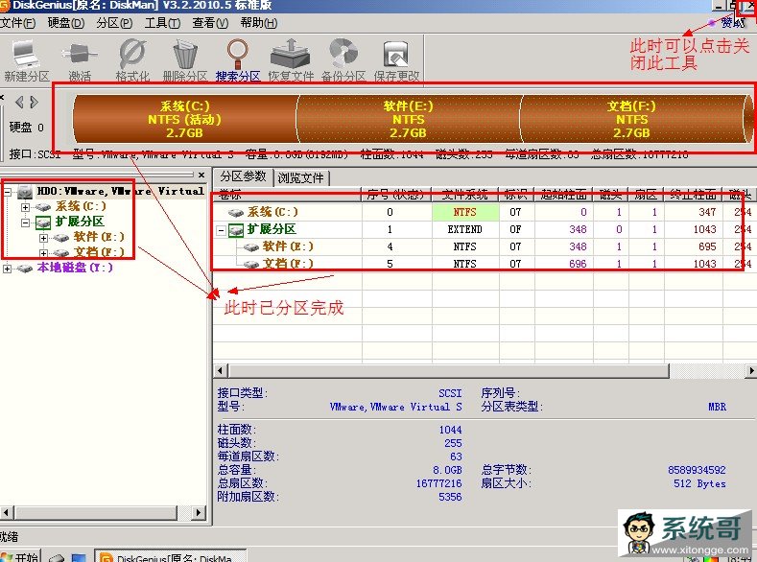This screenshot has width=757, height=562.
Task: Click the Recover Files (恢复文件) toolbar icon
Action: coord(290,54)
